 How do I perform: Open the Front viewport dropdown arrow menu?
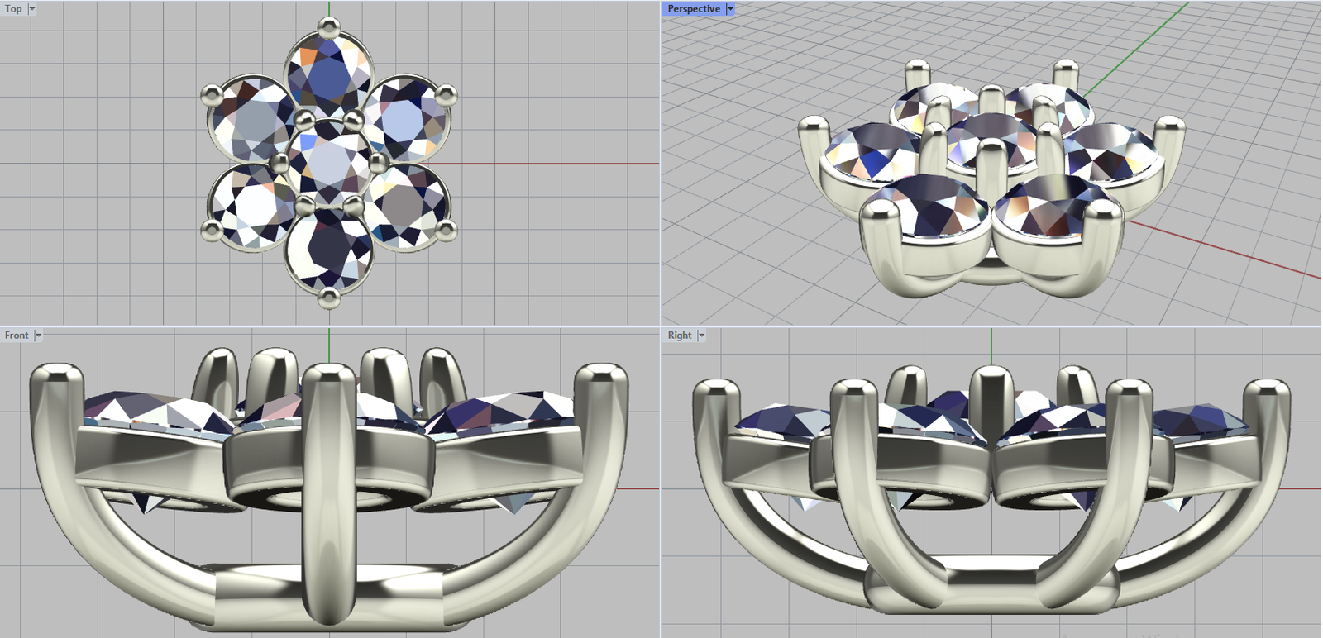click(38, 336)
